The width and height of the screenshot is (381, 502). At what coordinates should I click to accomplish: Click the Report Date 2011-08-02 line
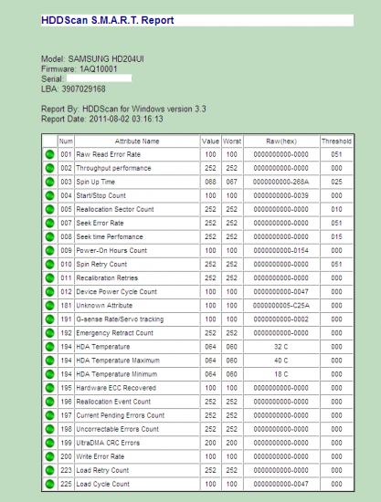(x=102, y=119)
